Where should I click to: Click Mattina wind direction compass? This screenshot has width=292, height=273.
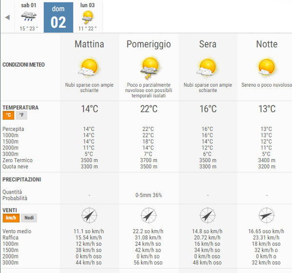pos(89,215)
